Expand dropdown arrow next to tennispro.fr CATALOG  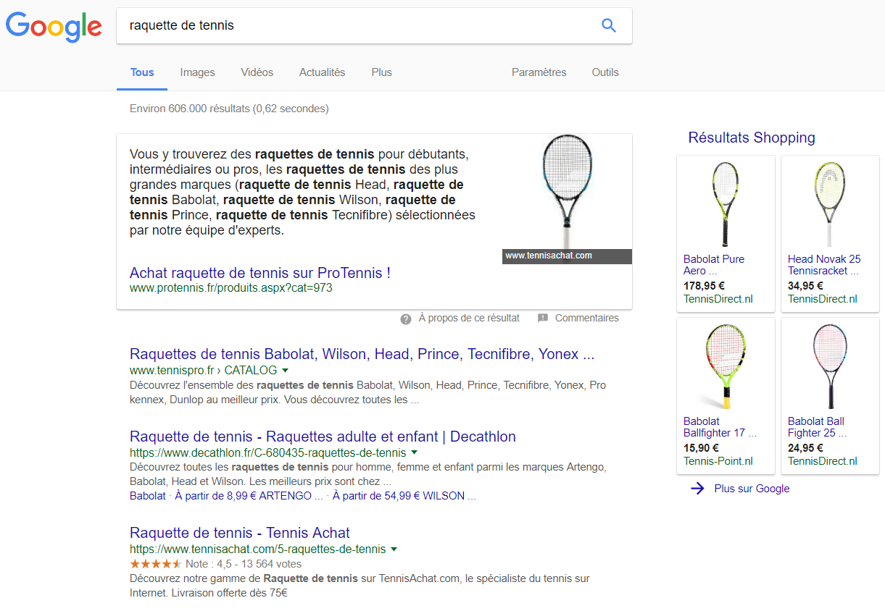point(285,371)
